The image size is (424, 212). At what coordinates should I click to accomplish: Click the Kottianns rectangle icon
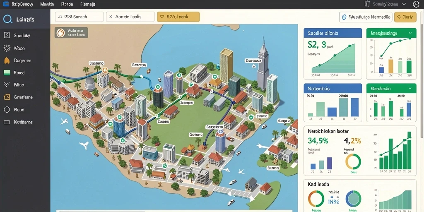(7, 122)
